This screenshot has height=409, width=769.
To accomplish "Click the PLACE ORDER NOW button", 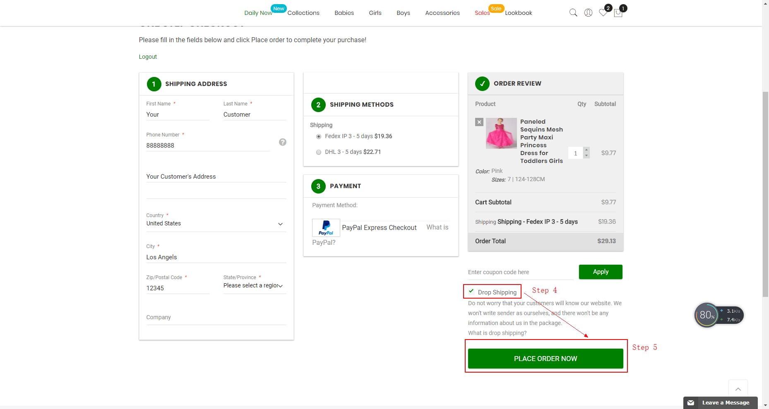I will pyautogui.click(x=545, y=358).
